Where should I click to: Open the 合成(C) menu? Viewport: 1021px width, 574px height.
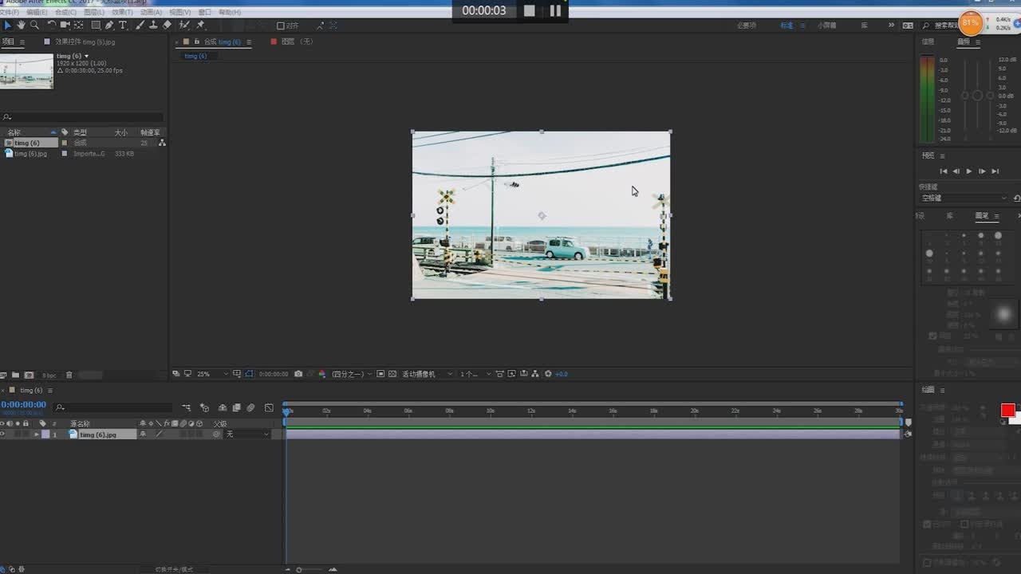click(65, 12)
